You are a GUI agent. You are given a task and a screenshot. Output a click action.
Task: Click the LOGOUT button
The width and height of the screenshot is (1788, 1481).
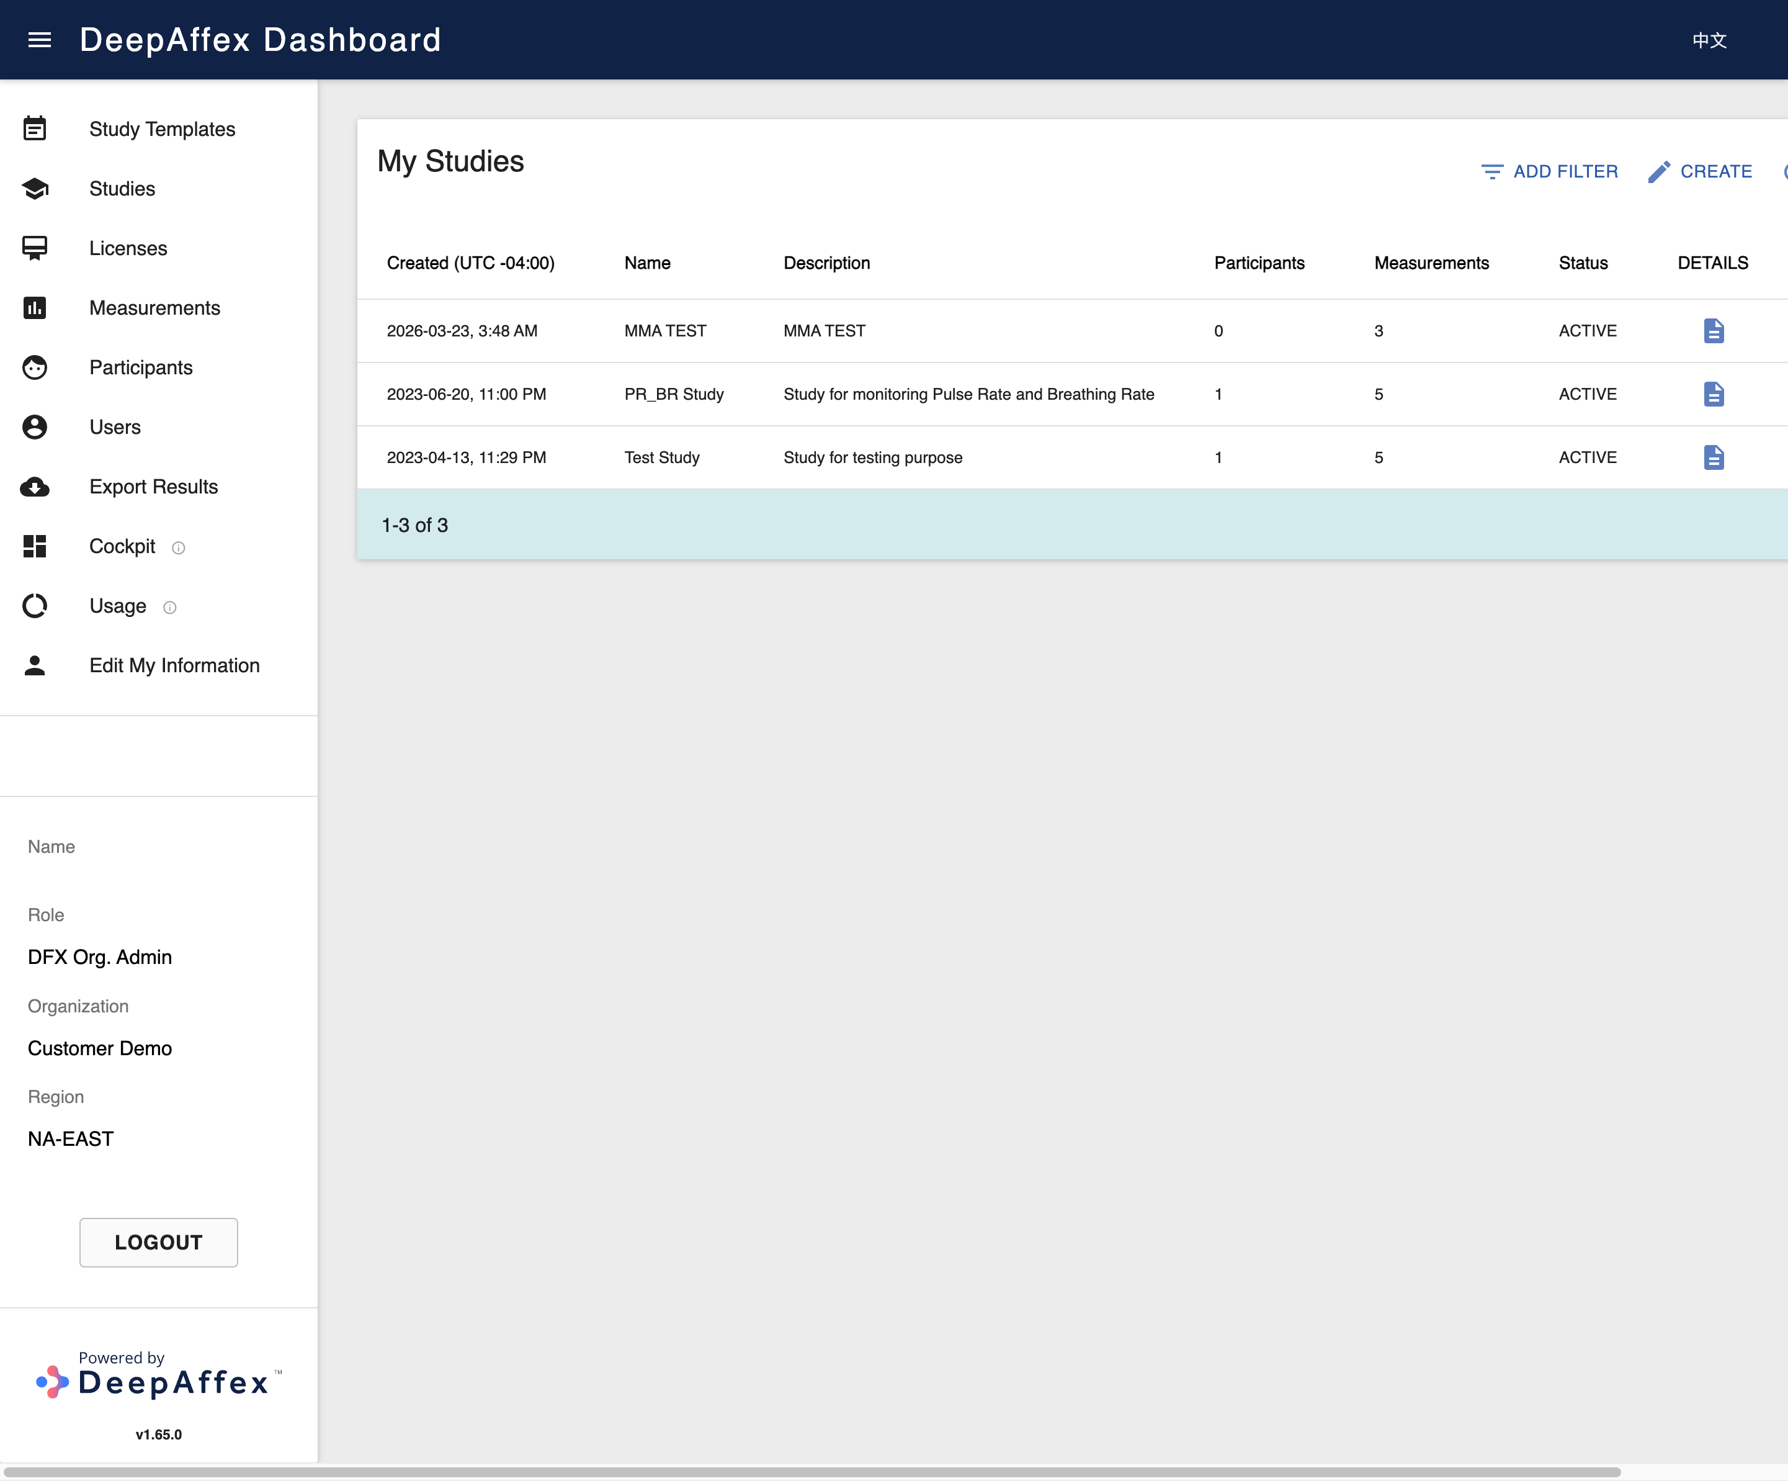pos(158,1241)
